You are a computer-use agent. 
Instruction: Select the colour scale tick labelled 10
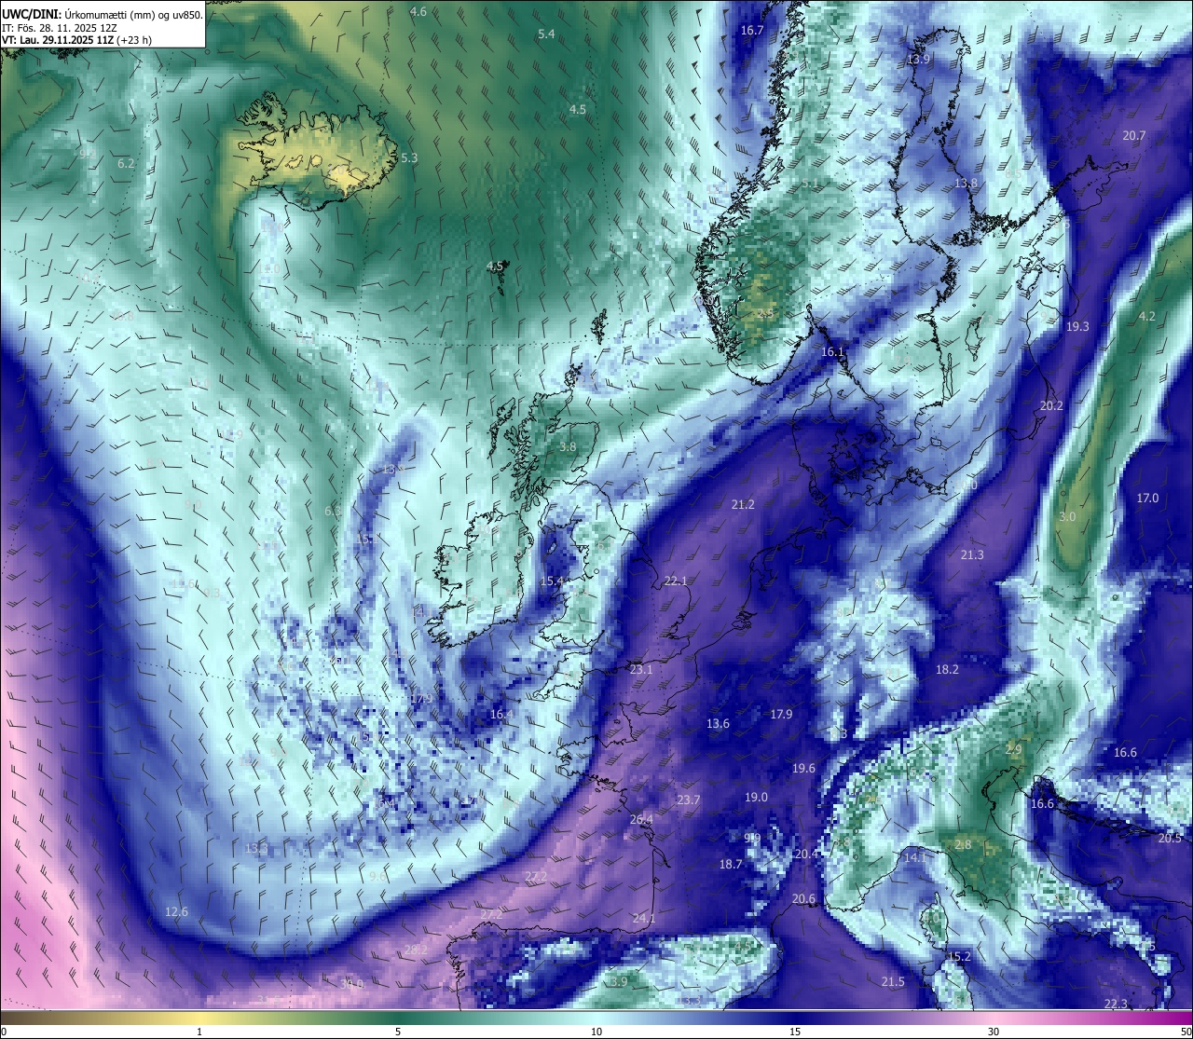tap(596, 1032)
